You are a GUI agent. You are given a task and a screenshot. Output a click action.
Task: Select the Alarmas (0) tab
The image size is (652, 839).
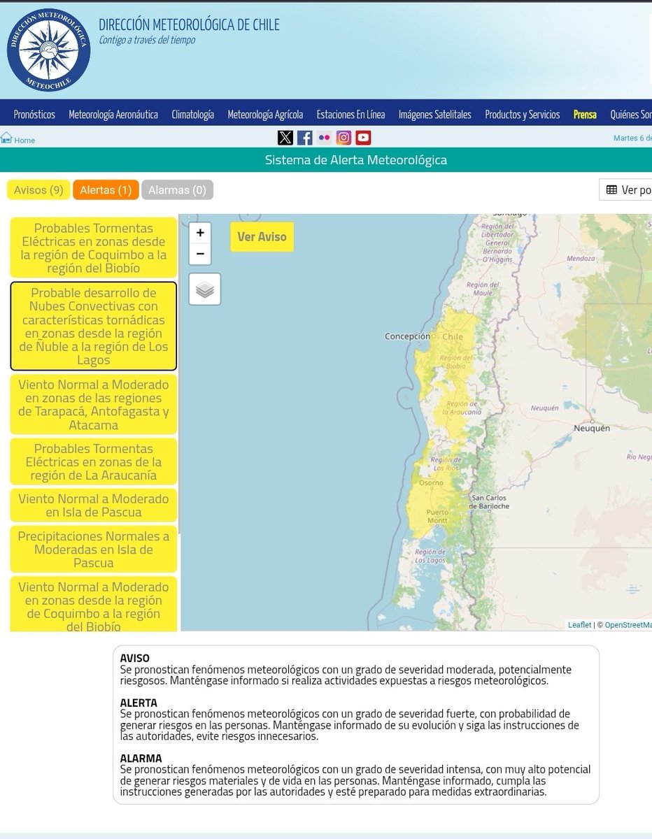(177, 190)
